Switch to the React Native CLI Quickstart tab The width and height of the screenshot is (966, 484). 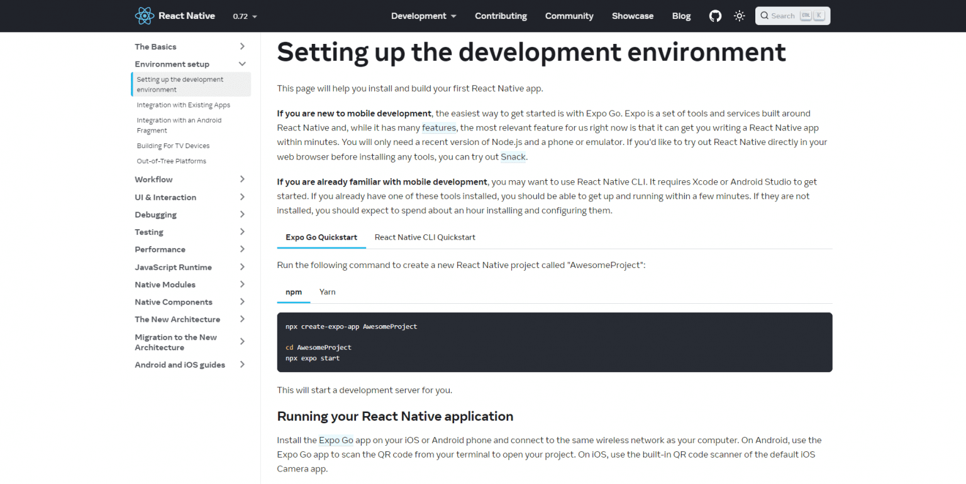coord(425,237)
